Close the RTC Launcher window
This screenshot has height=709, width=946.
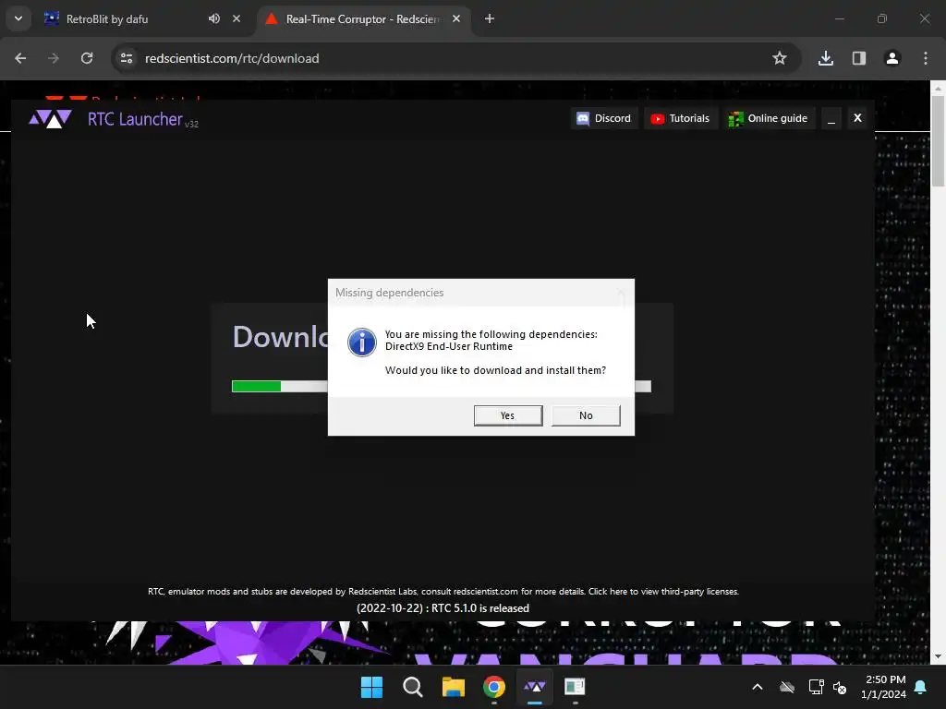[858, 118]
